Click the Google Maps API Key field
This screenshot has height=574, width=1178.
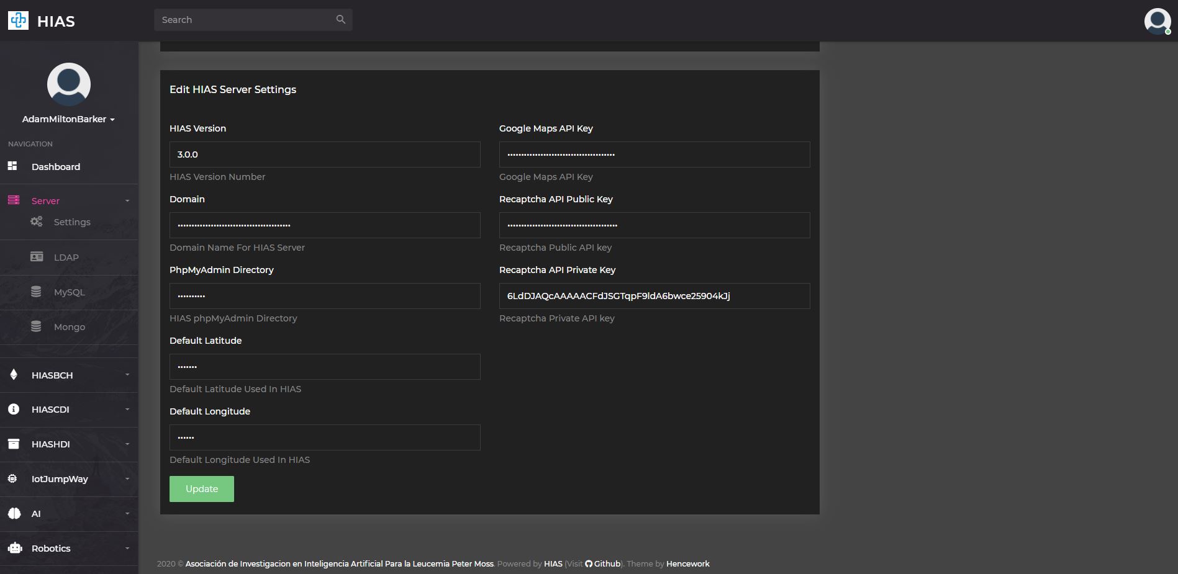(655, 155)
